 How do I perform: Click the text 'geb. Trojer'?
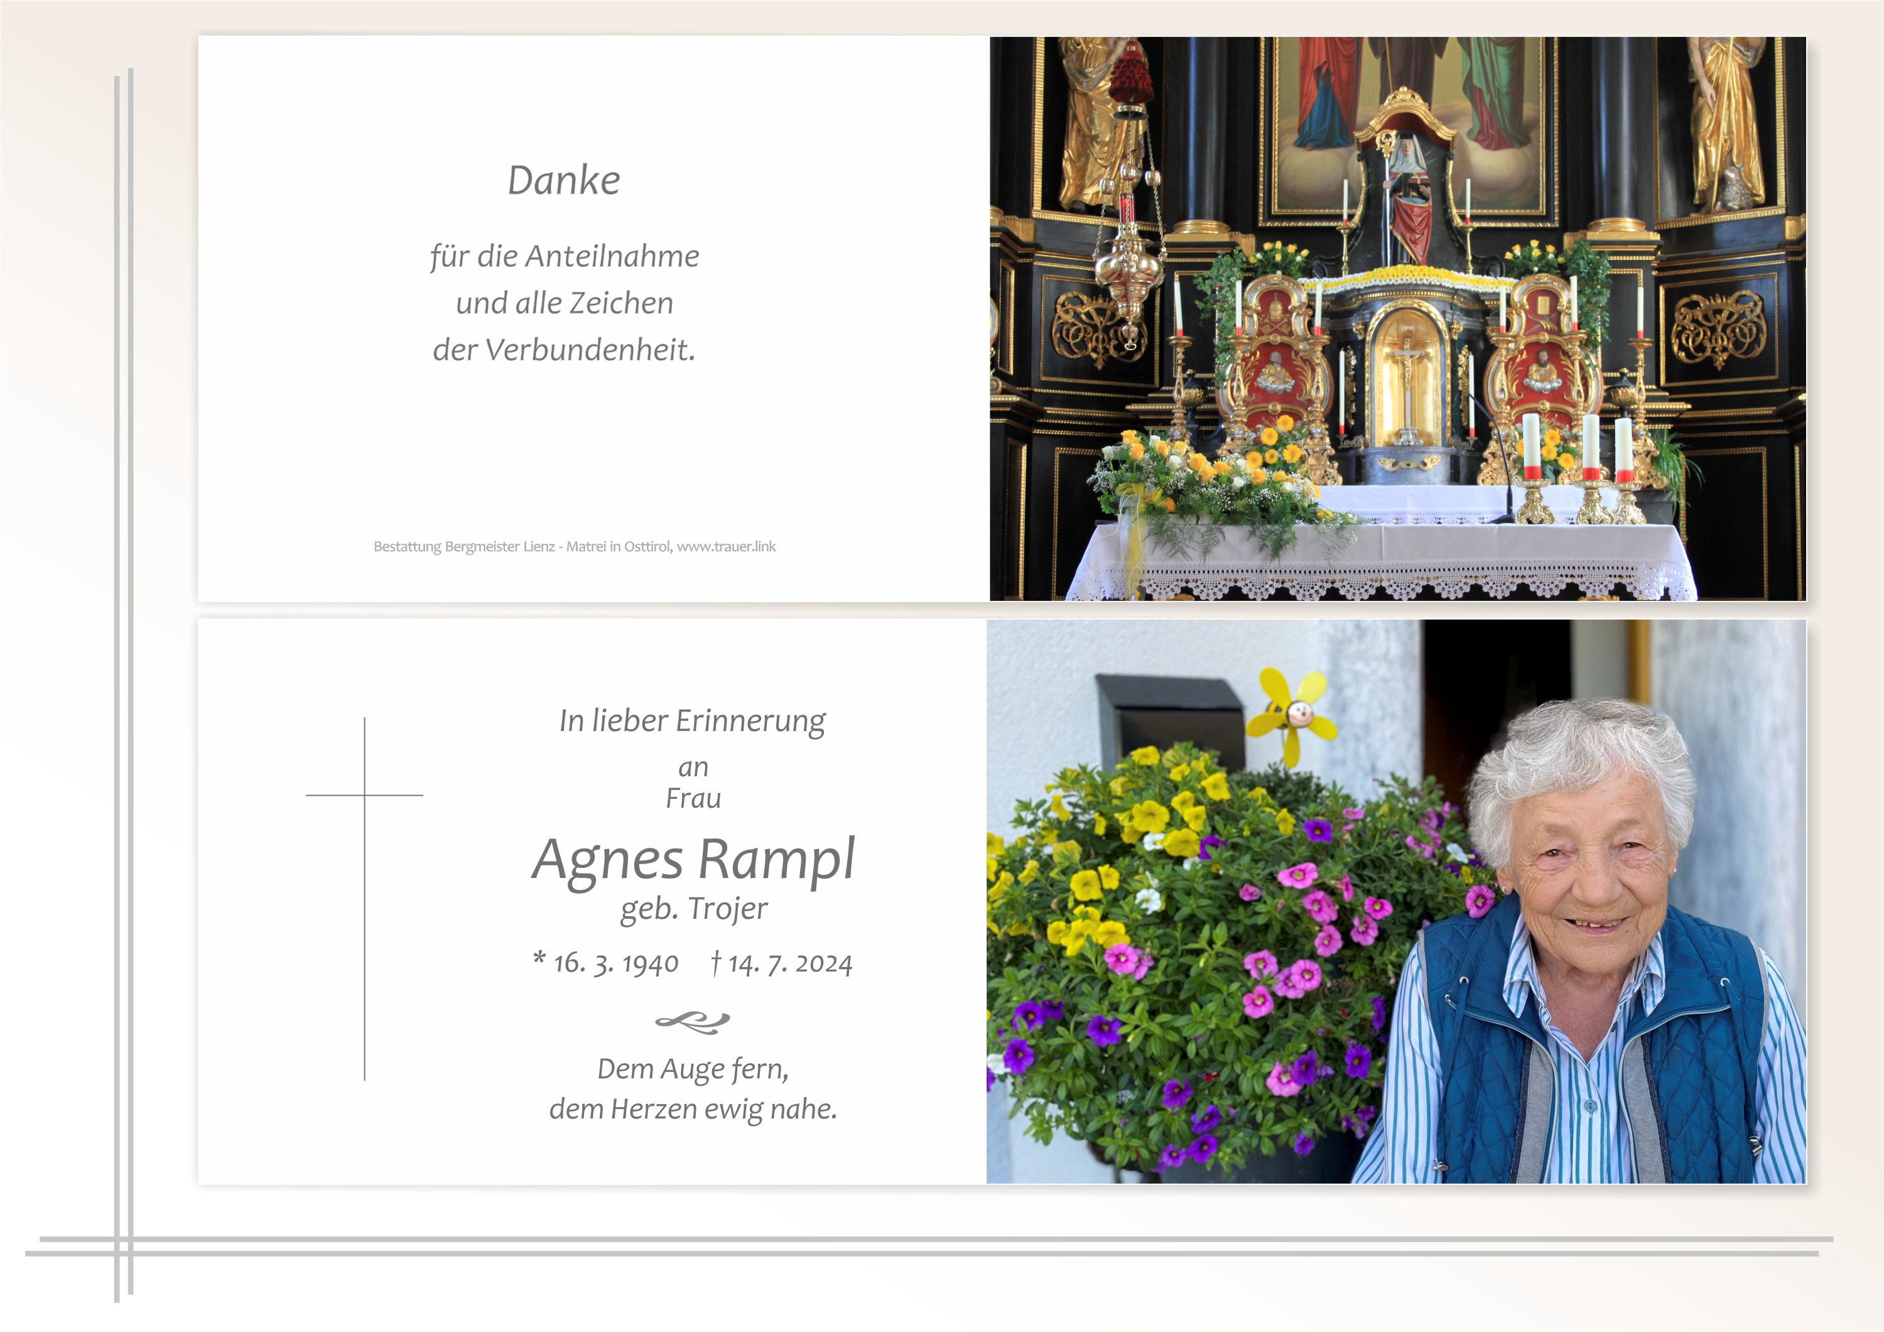click(694, 909)
